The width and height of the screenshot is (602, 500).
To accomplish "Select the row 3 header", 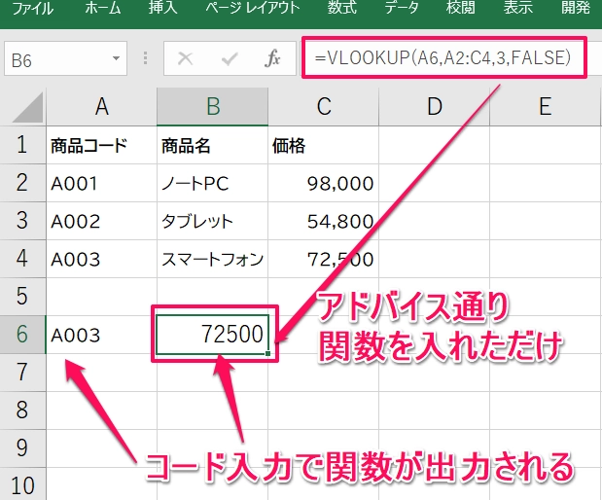I will click(22, 221).
